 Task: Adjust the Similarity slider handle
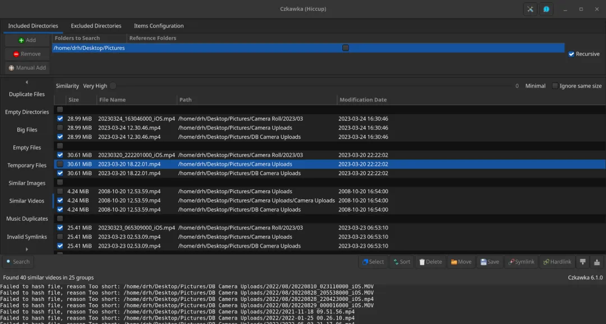click(x=113, y=86)
